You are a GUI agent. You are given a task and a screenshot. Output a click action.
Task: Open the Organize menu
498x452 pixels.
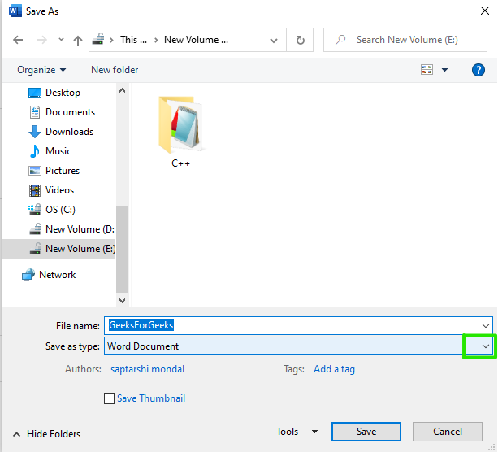click(41, 70)
